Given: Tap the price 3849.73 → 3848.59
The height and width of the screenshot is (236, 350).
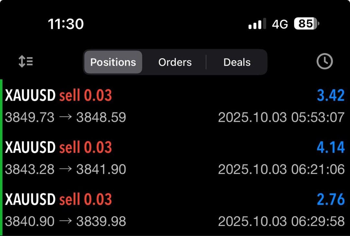Looking at the screenshot, I should [x=65, y=118].
